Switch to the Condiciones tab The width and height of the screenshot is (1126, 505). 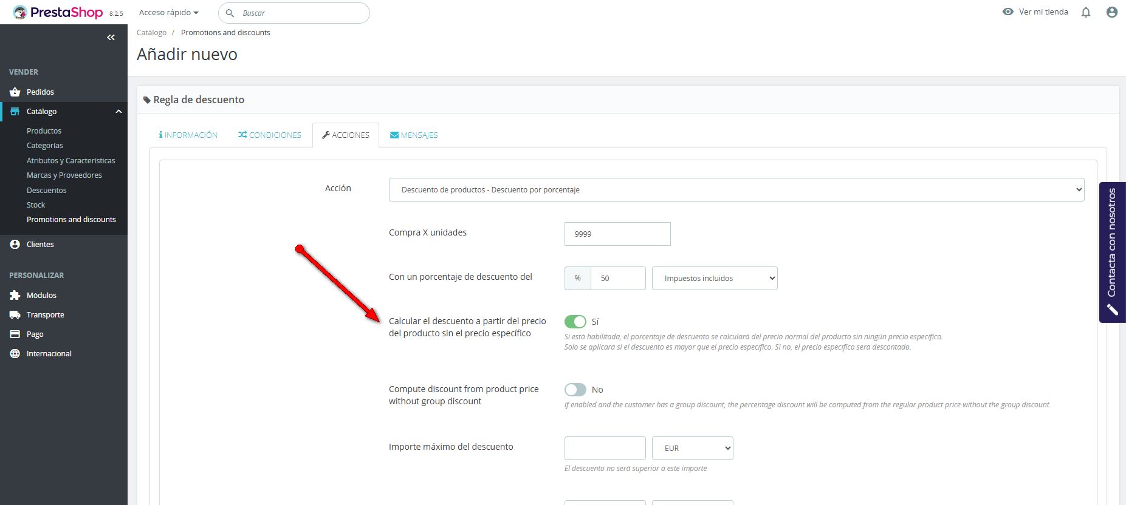pyautogui.click(x=270, y=135)
